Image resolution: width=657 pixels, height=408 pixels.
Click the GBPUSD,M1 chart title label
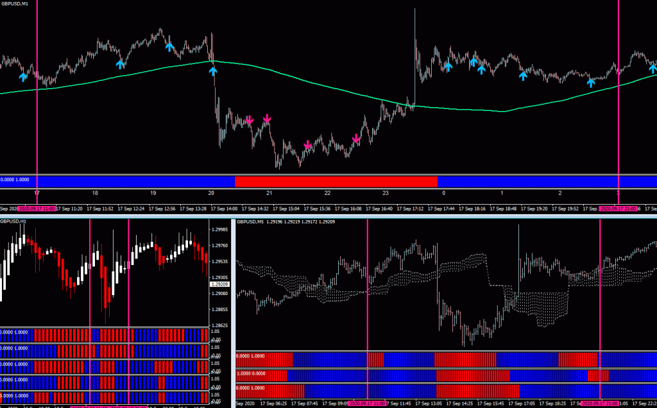point(14,3)
